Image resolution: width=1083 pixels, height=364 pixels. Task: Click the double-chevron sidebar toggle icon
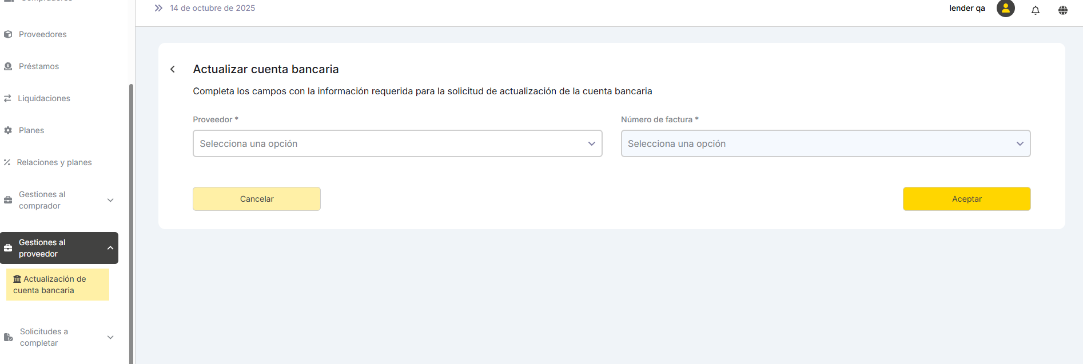pyautogui.click(x=158, y=8)
